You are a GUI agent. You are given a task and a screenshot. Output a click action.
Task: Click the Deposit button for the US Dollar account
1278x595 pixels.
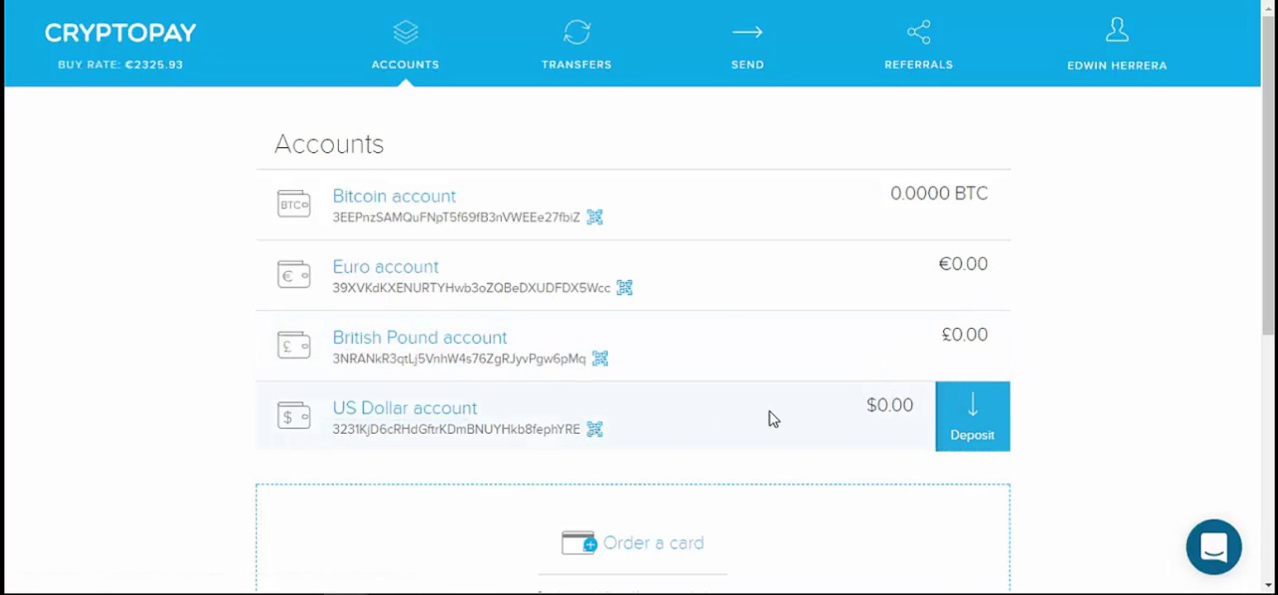click(972, 416)
